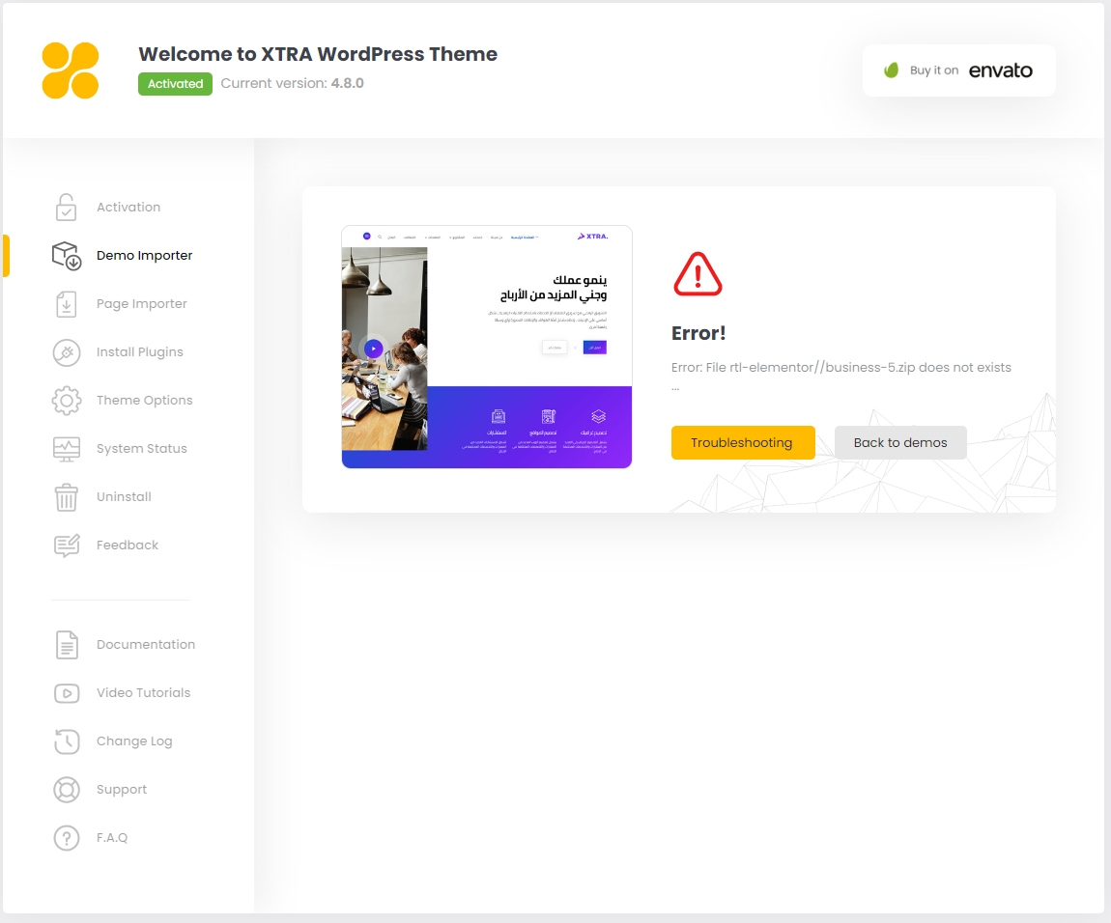The image size is (1111, 923).
Task: Click the System Status monitor icon
Action: pos(67,448)
